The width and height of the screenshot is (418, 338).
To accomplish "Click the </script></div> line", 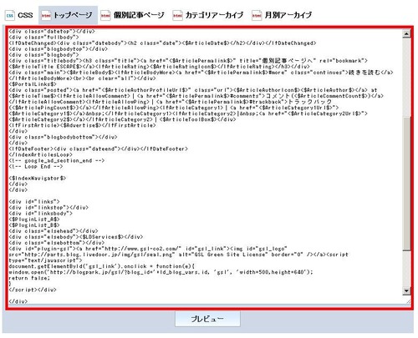I will coord(33,290).
